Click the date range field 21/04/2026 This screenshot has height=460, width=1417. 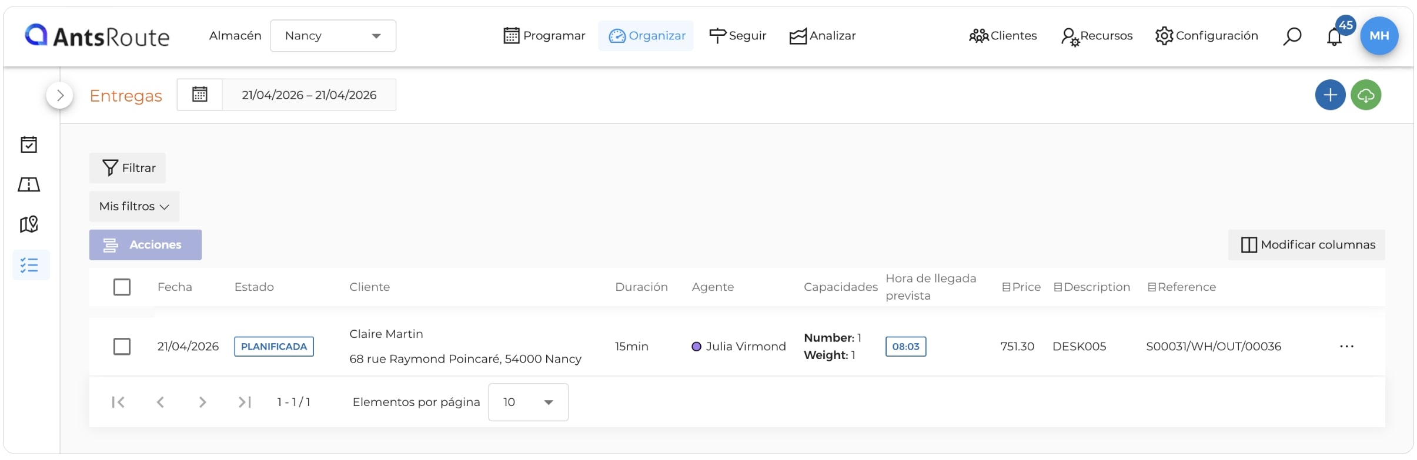[309, 95]
